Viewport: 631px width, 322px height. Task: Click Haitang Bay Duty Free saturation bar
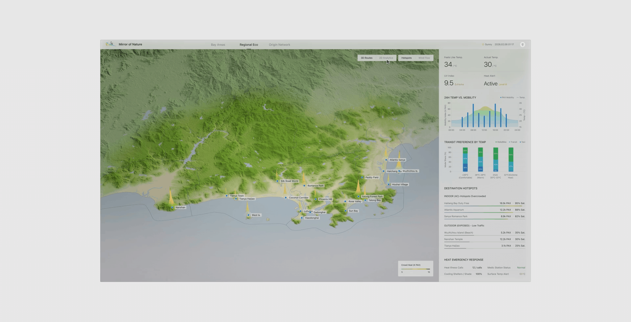pyautogui.click(x=485, y=206)
